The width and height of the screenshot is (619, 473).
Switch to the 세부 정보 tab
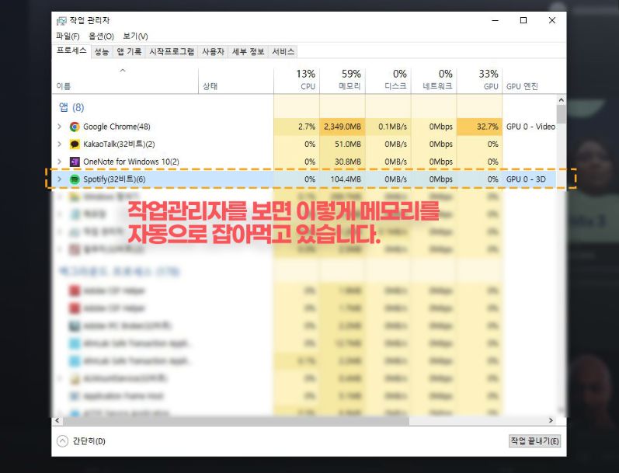248,52
